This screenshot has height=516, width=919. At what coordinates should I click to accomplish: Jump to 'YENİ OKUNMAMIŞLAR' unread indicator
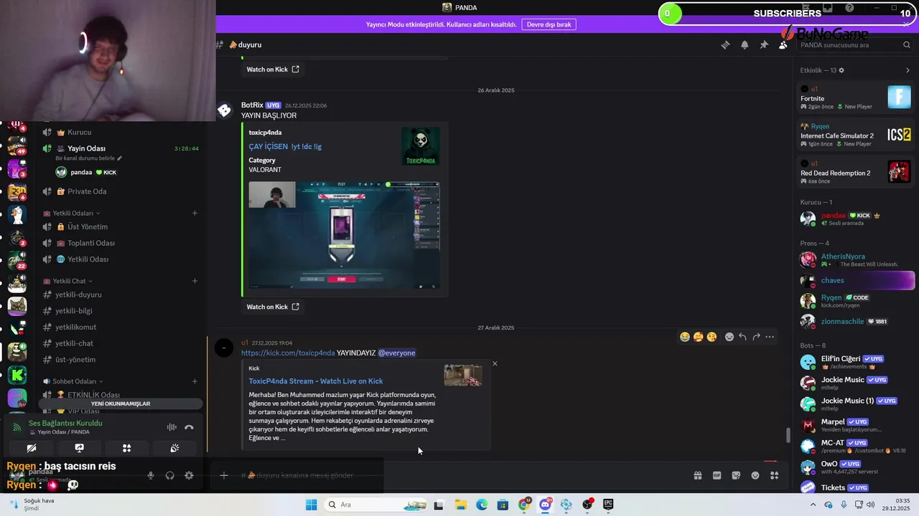click(x=121, y=403)
